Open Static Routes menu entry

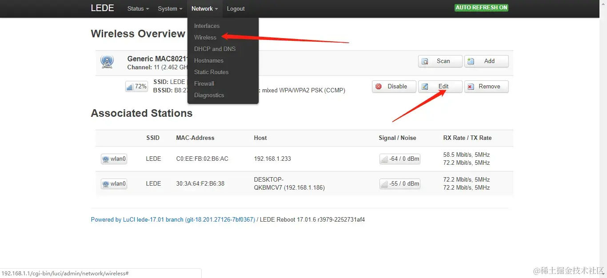211,72
